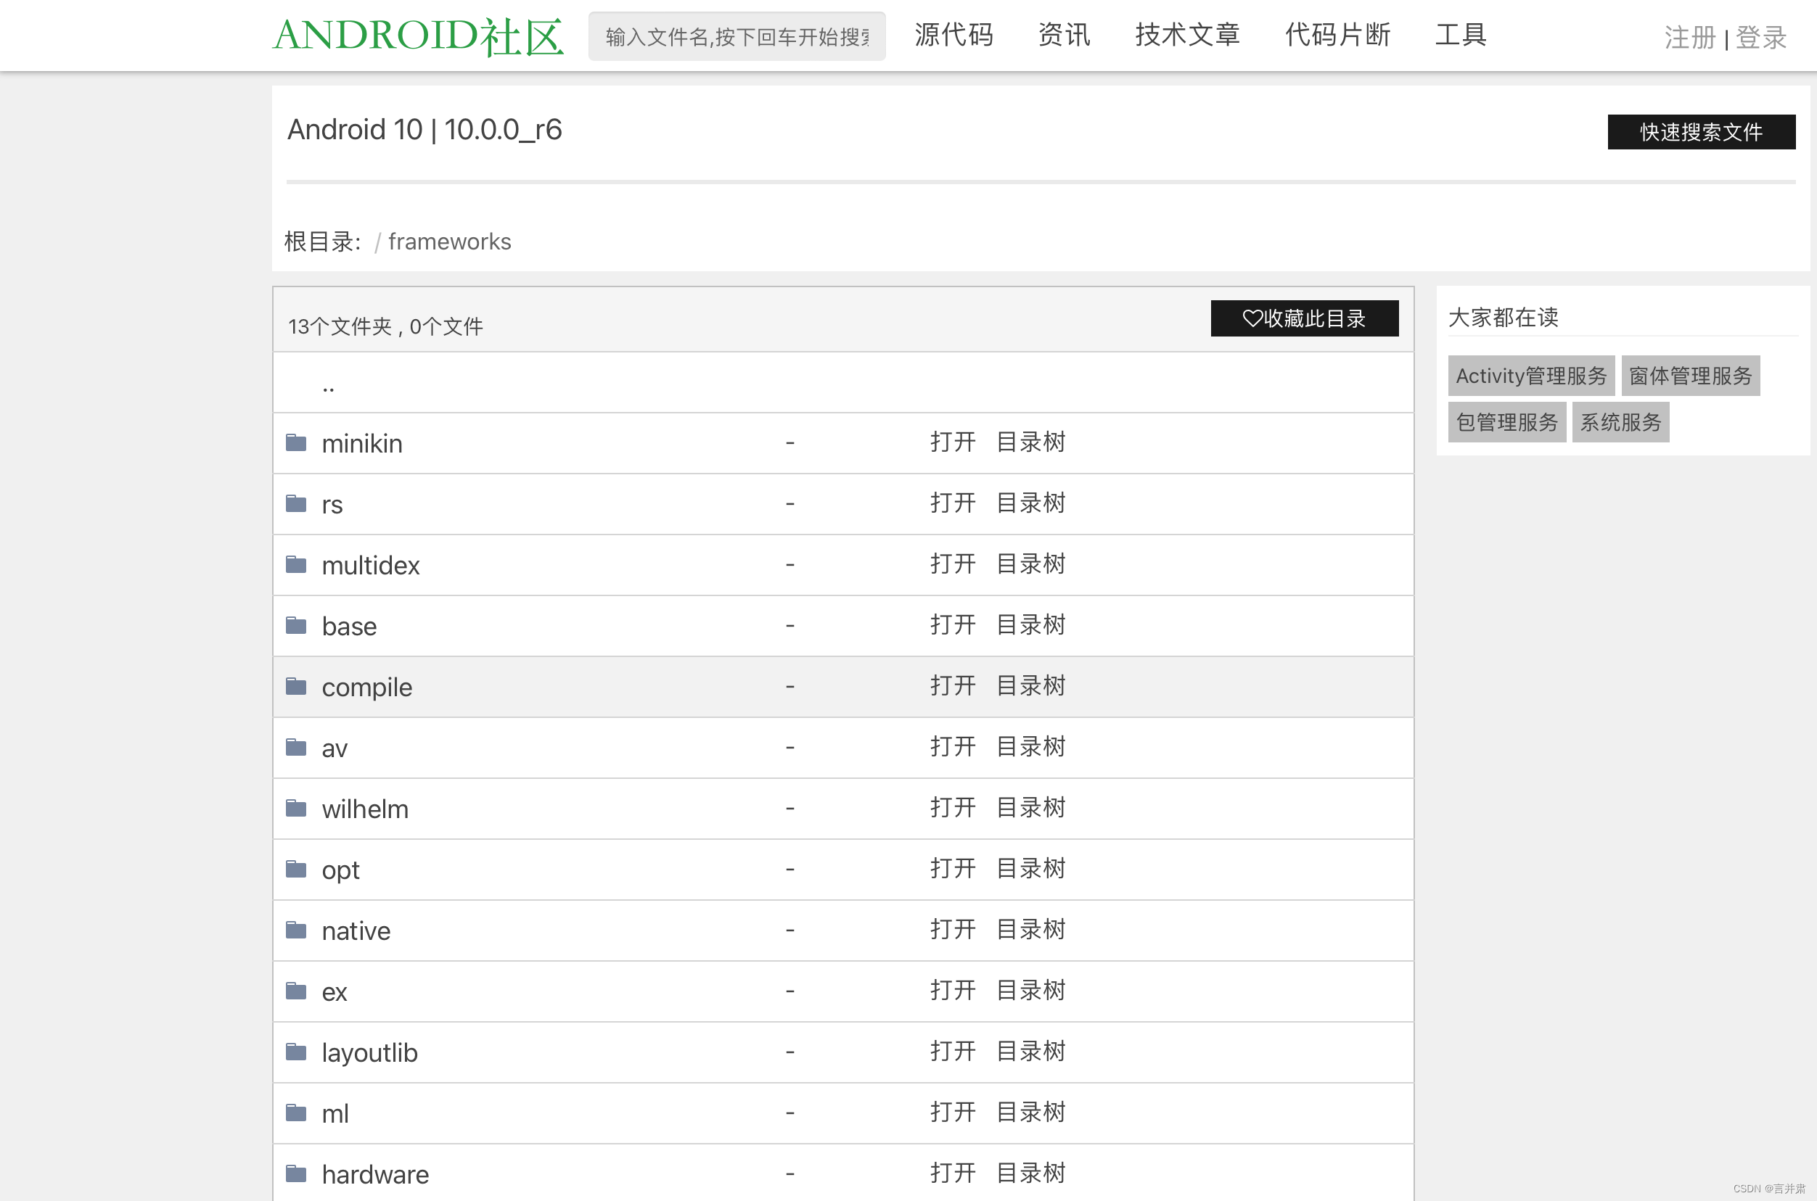Open the compile folder name
The height and width of the screenshot is (1201, 1817).
tap(366, 687)
